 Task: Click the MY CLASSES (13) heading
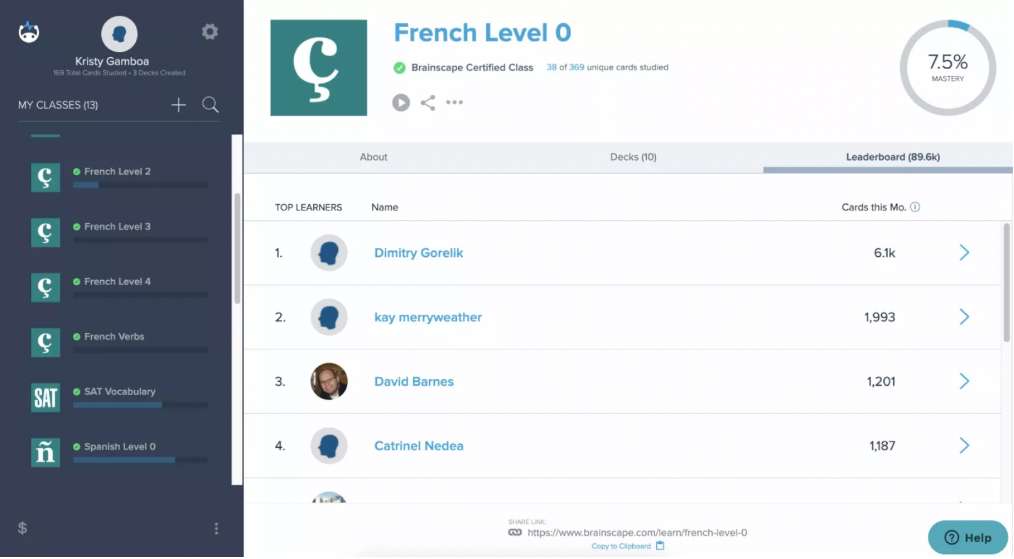(58, 105)
